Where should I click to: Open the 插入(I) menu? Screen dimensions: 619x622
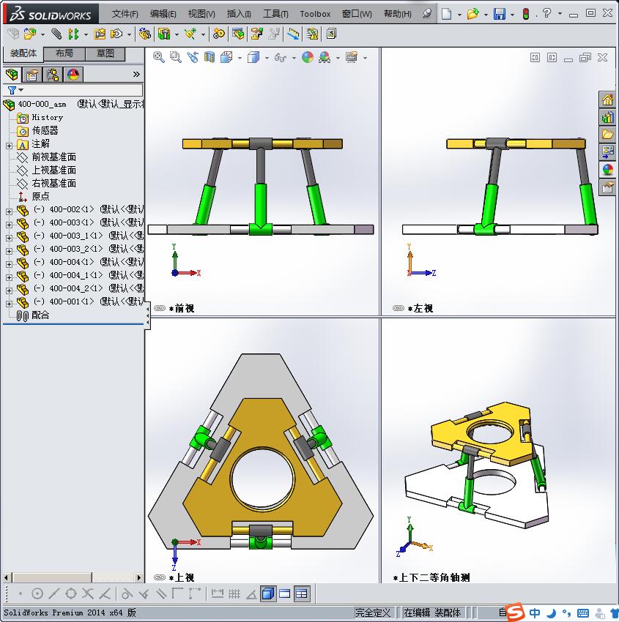tap(239, 14)
